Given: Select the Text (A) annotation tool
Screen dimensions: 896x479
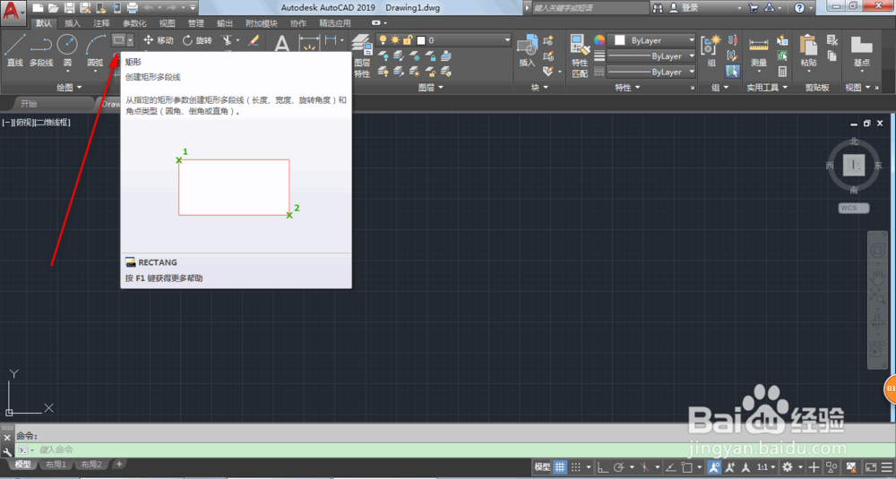Looking at the screenshot, I should click(x=281, y=43).
